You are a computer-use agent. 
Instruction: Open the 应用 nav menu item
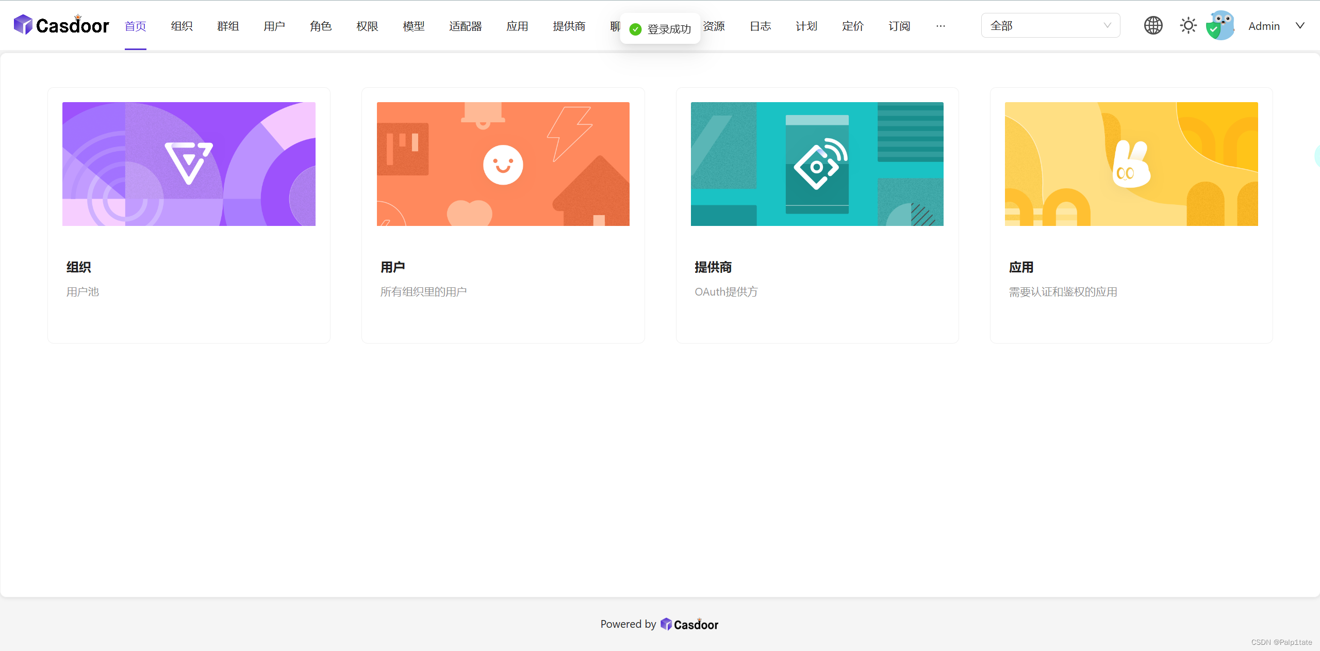click(x=517, y=26)
